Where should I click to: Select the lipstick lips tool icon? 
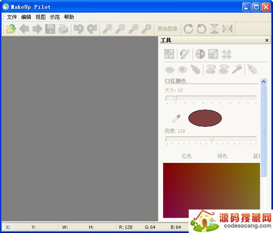coord(169,69)
